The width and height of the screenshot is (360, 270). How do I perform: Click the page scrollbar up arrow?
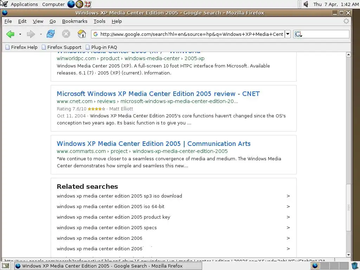pos(348,54)
